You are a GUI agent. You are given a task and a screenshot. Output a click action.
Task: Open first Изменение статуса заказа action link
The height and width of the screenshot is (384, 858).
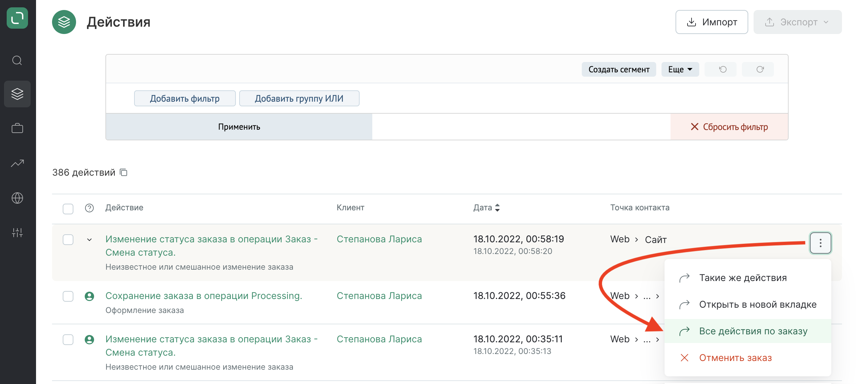pyautogui.click(x=211, y=246)
